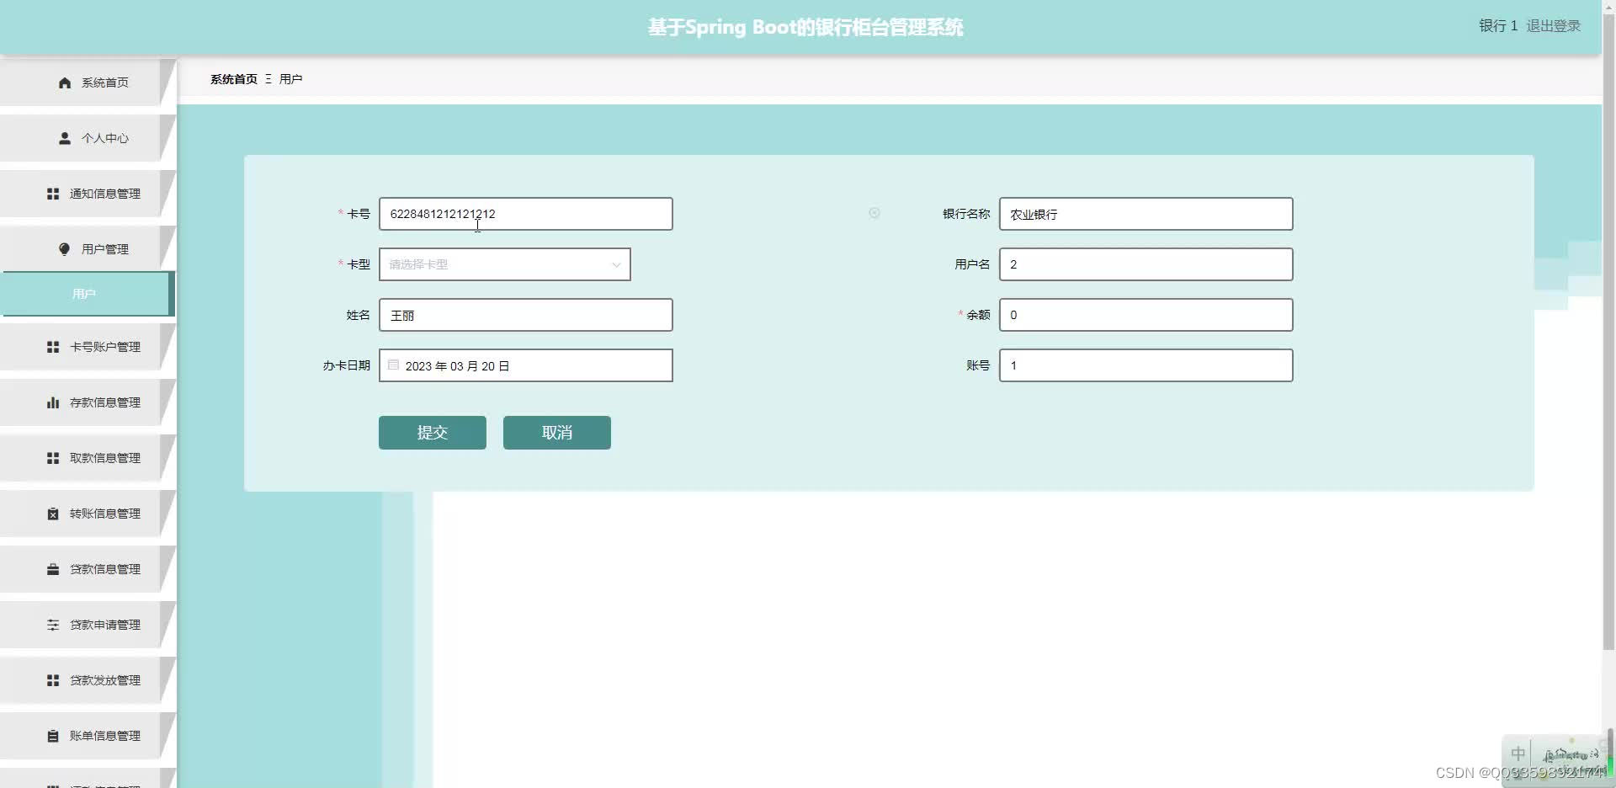This screenshot has width=1616, height=788.
Task: Click the 银行 1 user label
Action: coord(1498,26)
